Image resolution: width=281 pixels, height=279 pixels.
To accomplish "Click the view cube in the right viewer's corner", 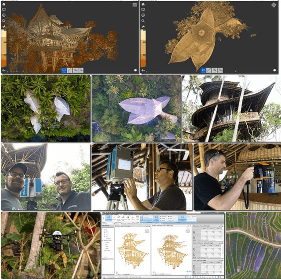I will (274, 5).
